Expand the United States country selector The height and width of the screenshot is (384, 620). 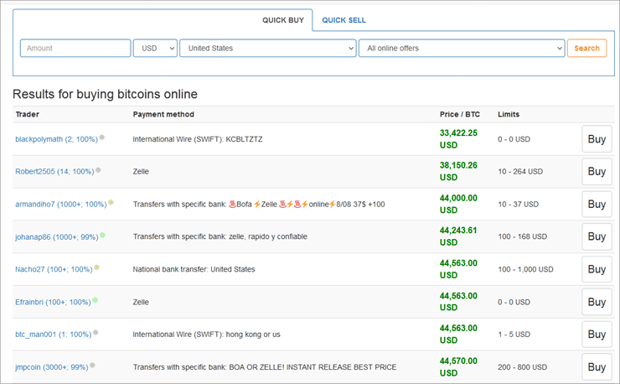point(267,49)
